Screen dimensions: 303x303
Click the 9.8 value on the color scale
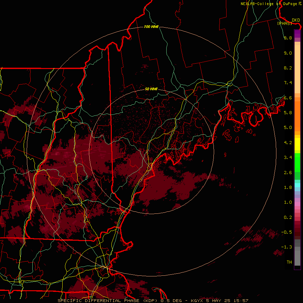[x=288, y=38]
